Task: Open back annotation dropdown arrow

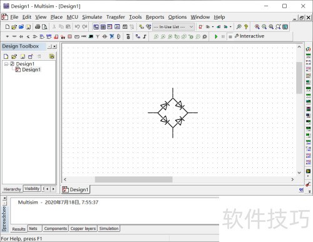Action: 213,27
